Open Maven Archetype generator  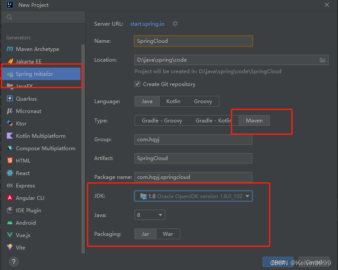(38, 49)
